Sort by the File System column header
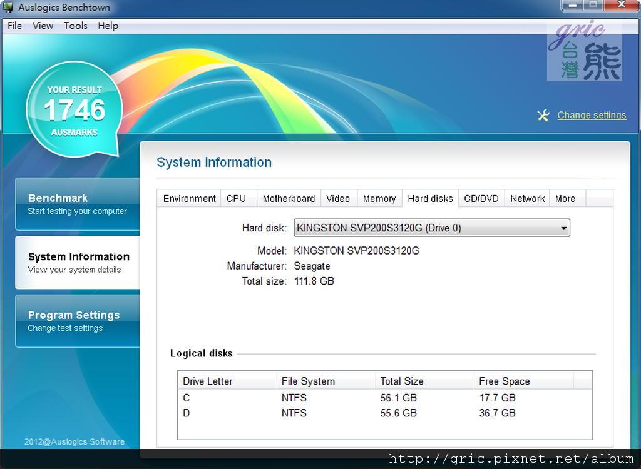The width and height of the screenshot is (641, 469). pyautogui.click(x=326, y=381)
